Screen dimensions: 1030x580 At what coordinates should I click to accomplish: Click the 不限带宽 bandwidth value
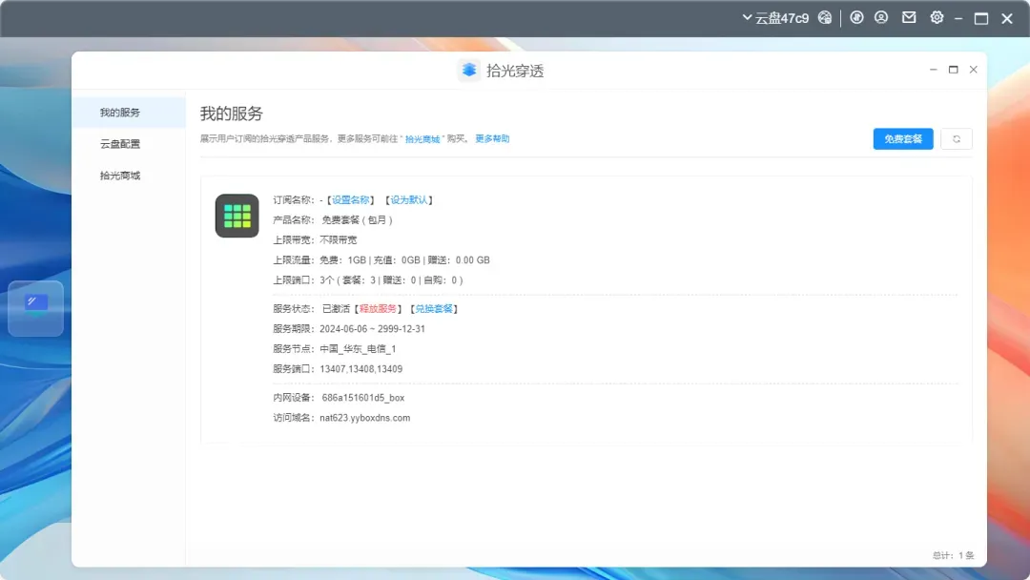[x=339, y=239]
